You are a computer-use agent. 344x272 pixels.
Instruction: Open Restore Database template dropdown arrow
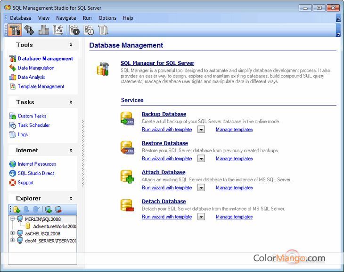(201, 158)
